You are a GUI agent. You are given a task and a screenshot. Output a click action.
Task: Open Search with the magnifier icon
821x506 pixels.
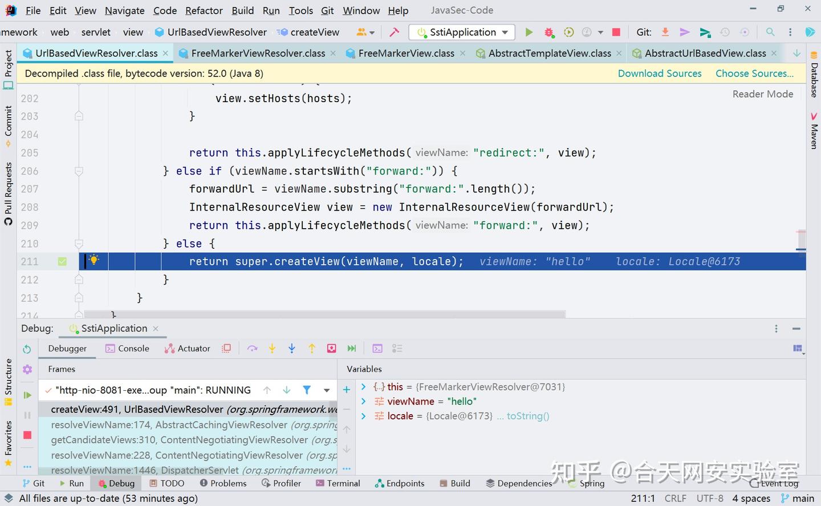770,33
